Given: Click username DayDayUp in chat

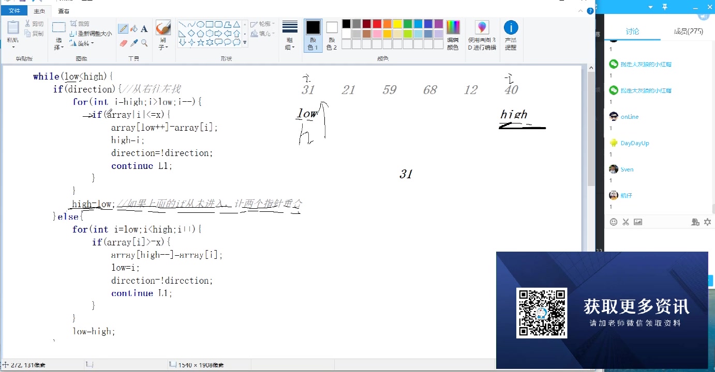Looking at the screenshot, I should [635, 143].
